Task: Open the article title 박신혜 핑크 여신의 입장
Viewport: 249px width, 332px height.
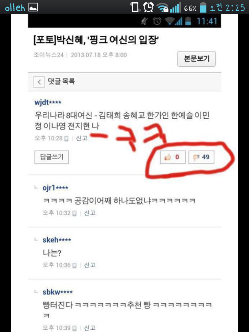Action: [x=96, y=40]
